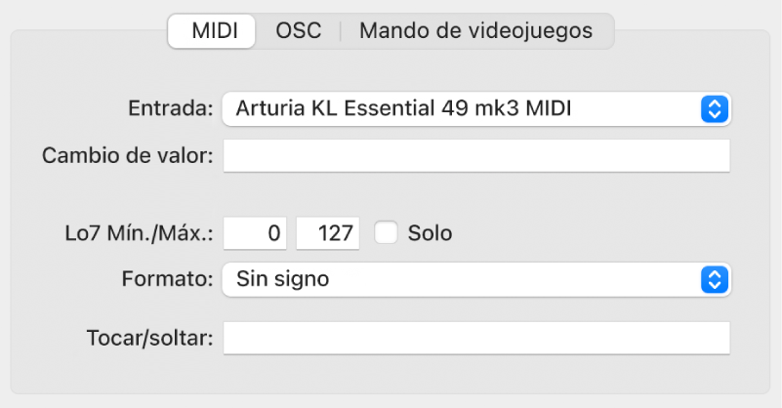This screenshot has height=408, width=782.
Task: Click the divider between OSC and Mando tabs
Action: [340, 30]
